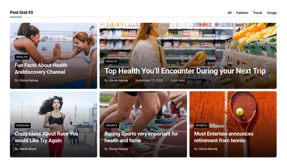Click HEALTH badge on supermarket post

click(x=112, y=61)
